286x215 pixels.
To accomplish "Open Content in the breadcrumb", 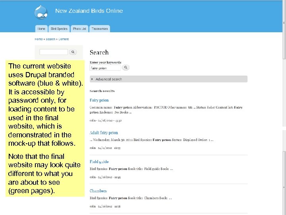I will tap(64, 39).
